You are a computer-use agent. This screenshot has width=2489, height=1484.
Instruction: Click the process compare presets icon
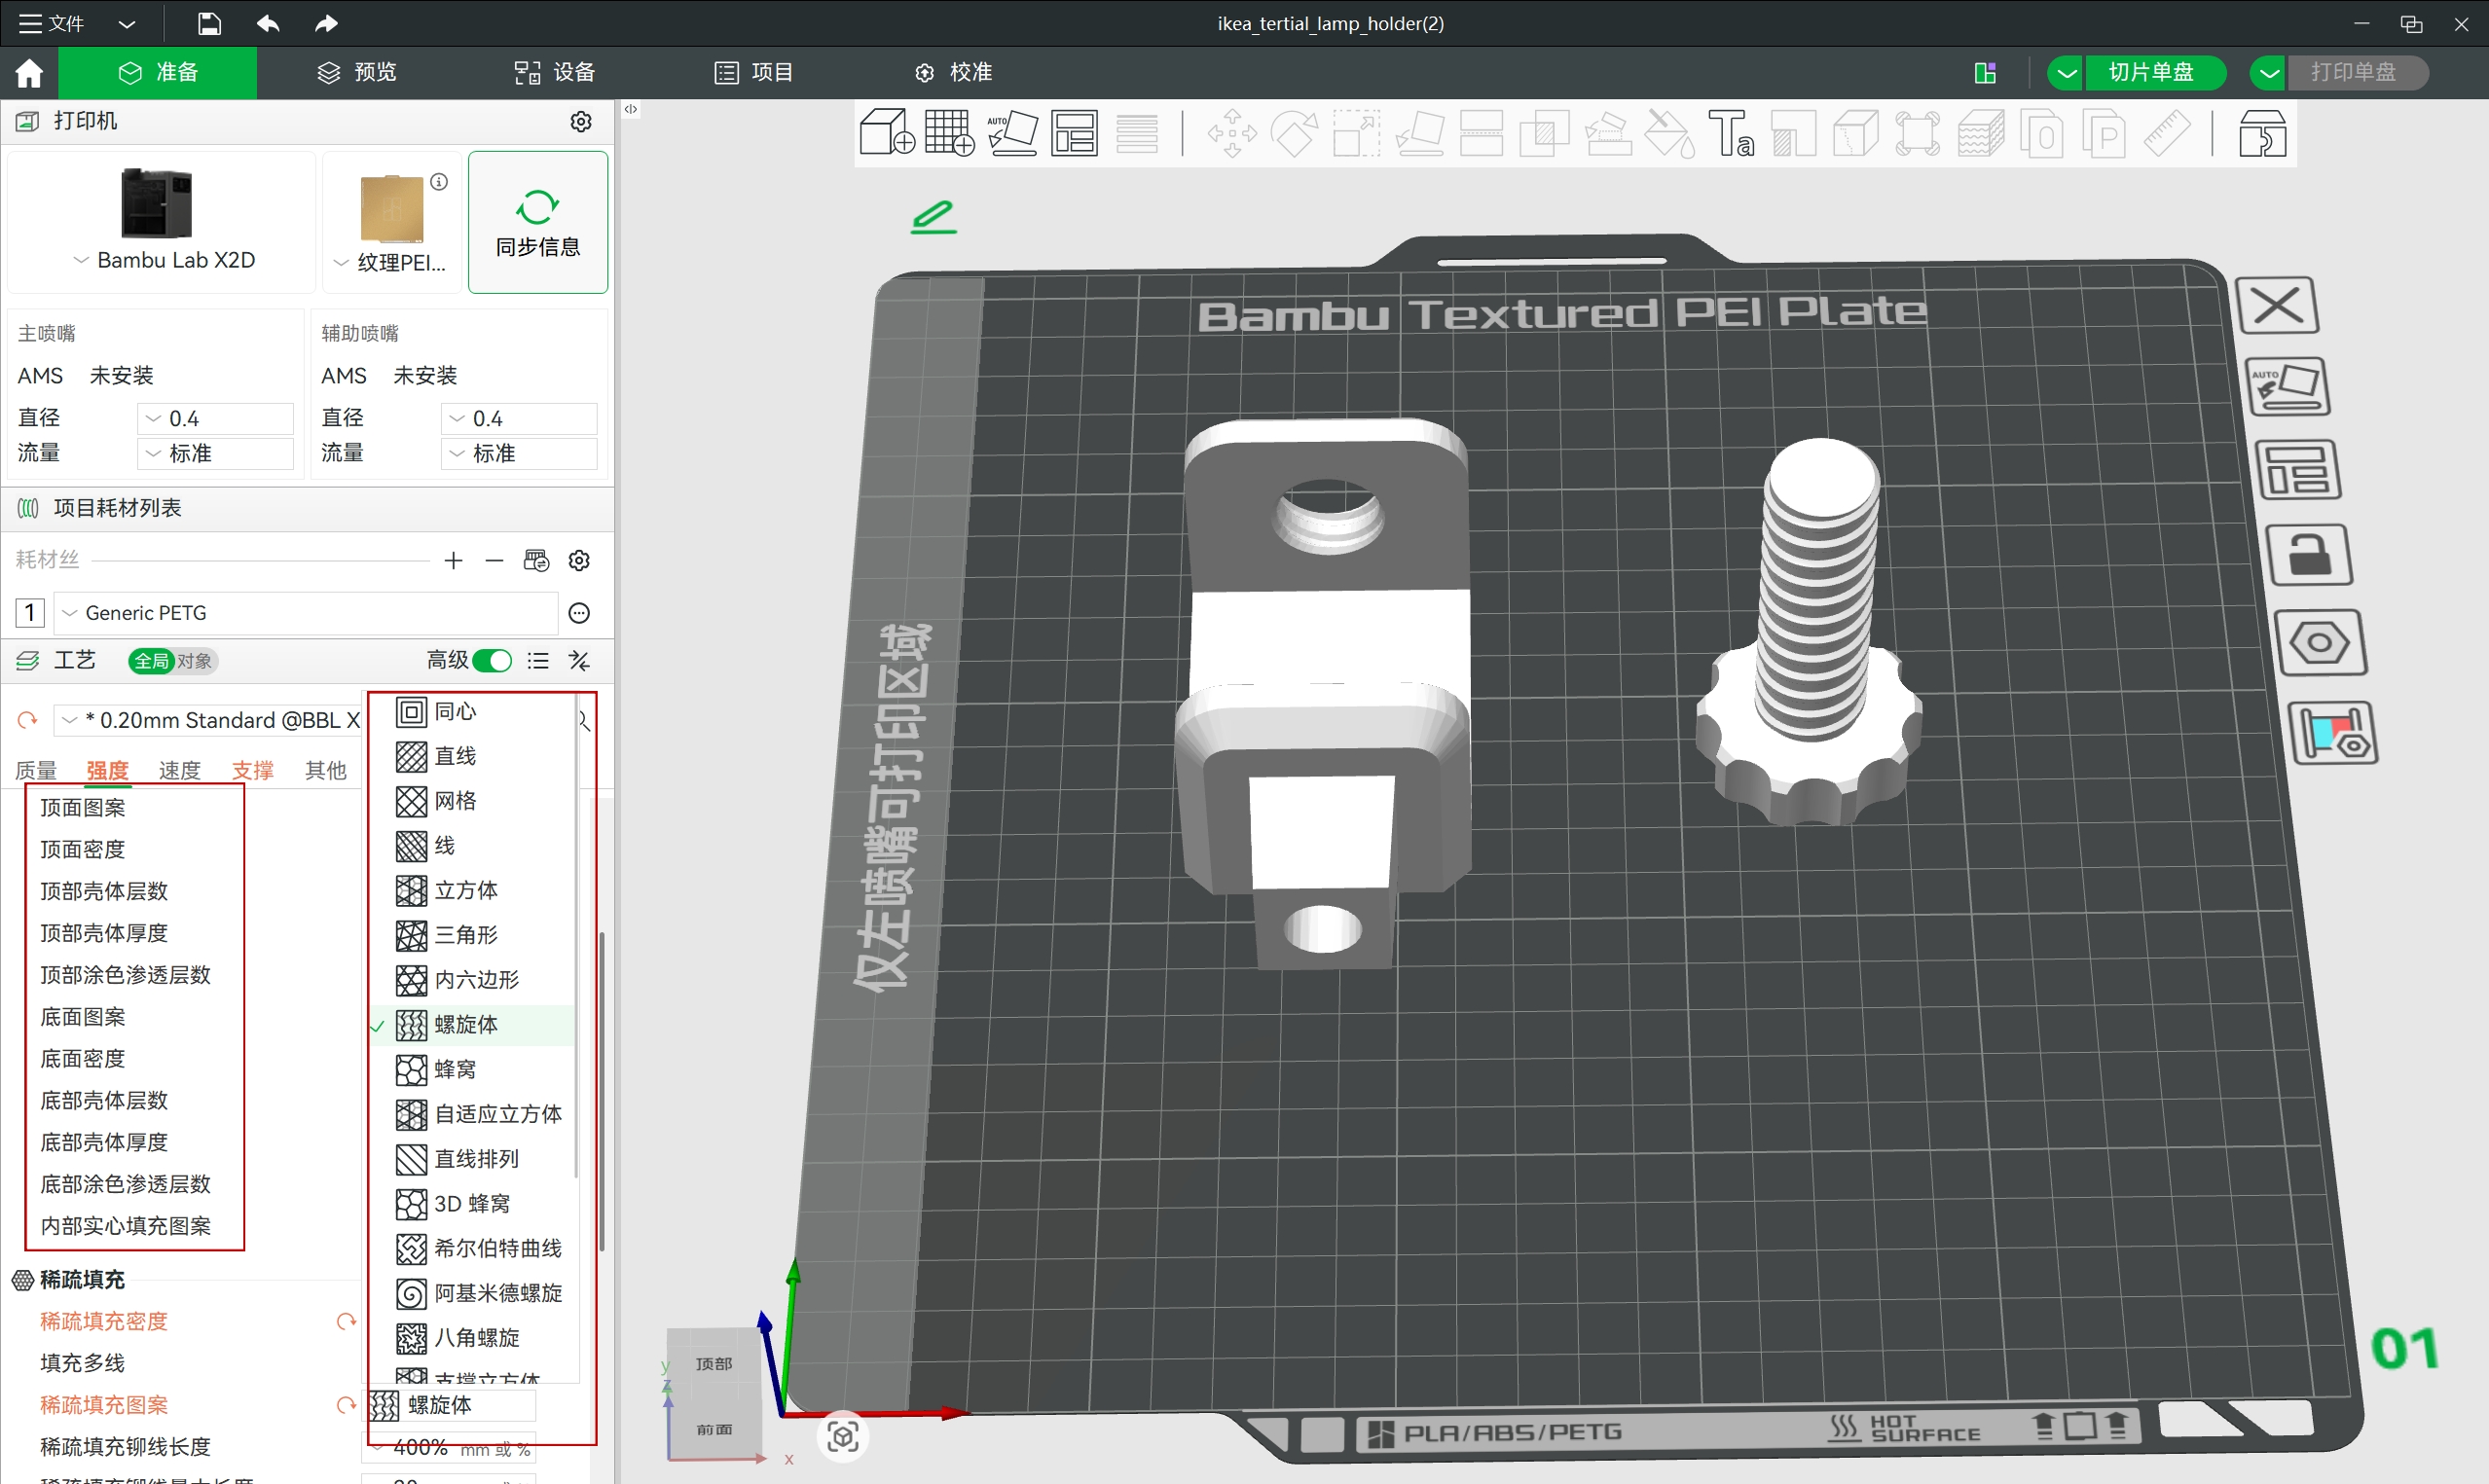coord(579,661)
